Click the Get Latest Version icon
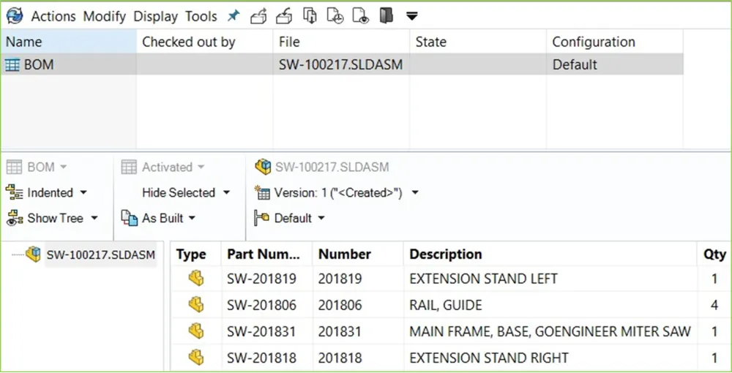 [x=310, y=15]
